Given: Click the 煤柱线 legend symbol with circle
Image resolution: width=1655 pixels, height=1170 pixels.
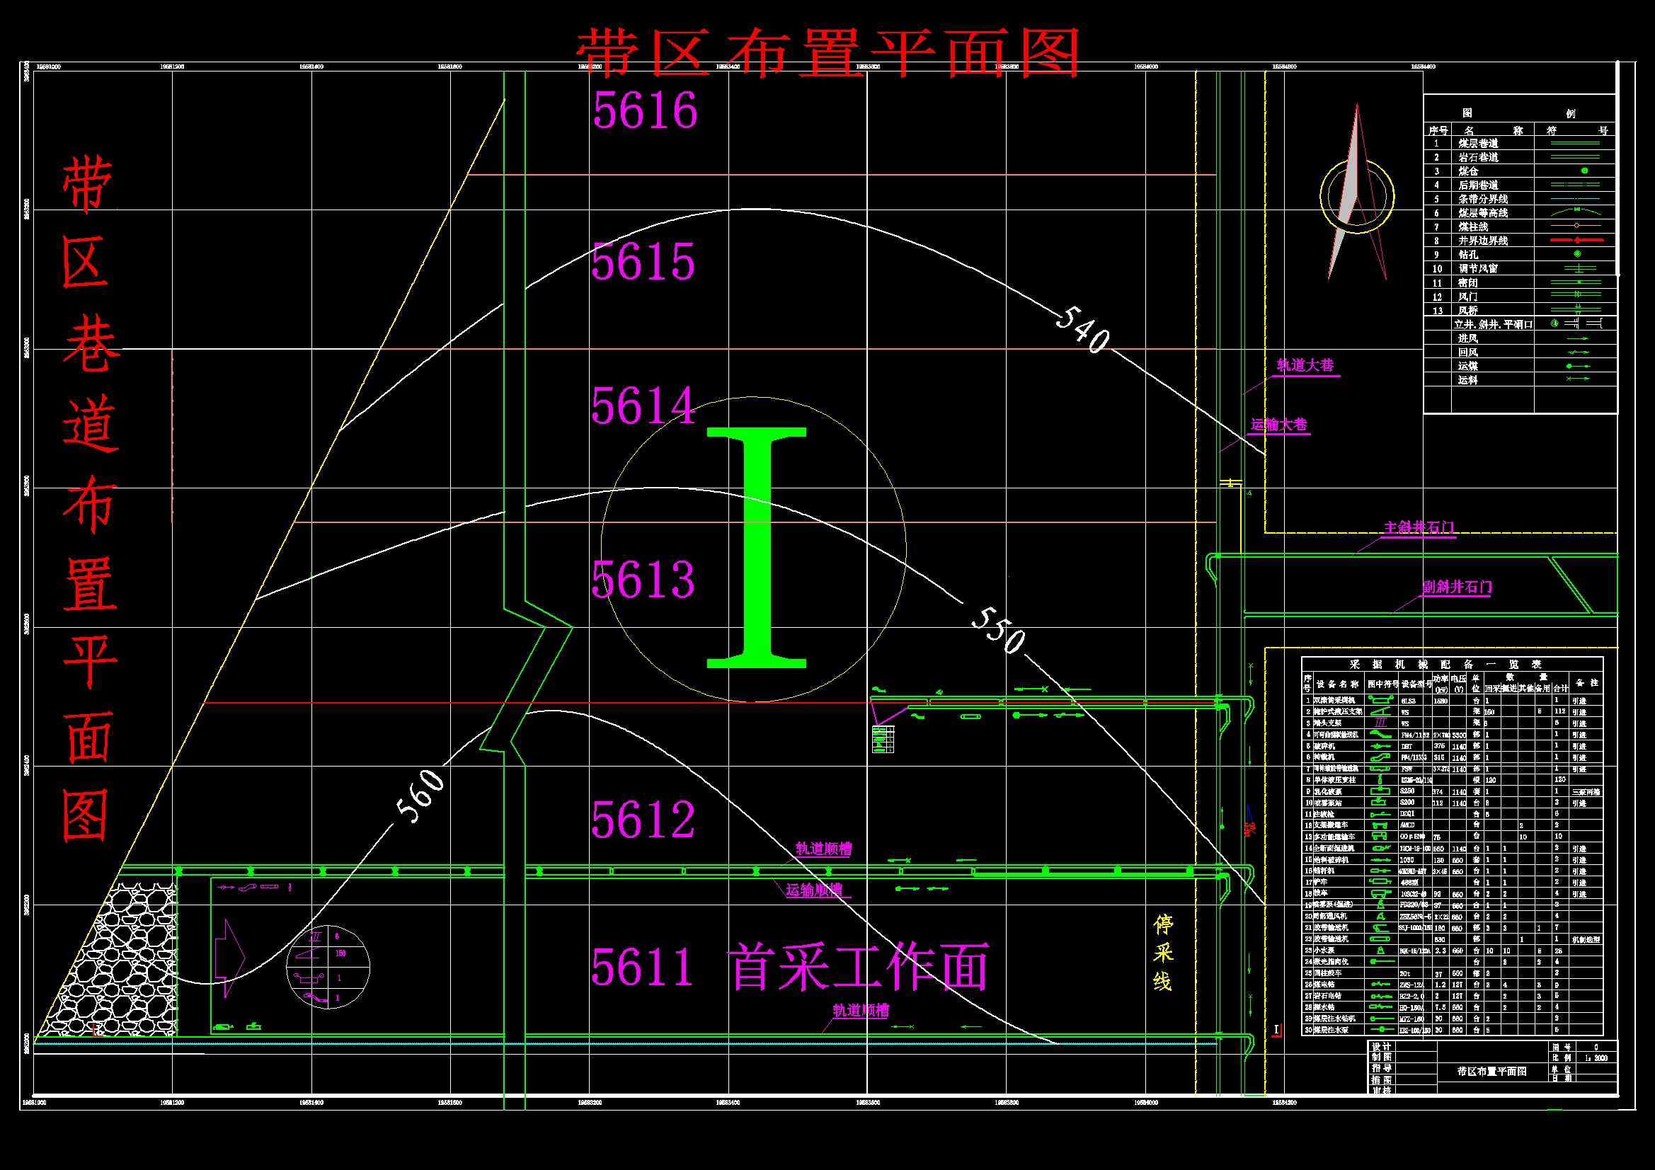Looking at the screenshot, I should point(1576,226).
